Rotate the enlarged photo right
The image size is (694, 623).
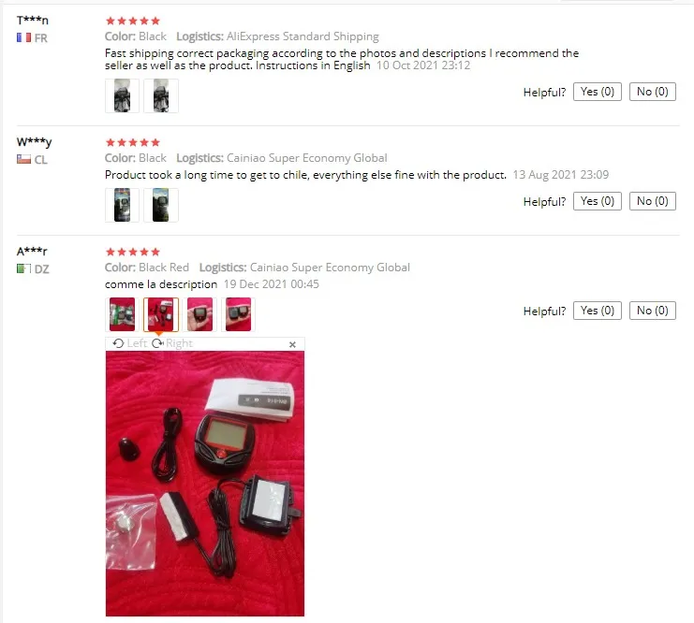click(x=172, y=343)
